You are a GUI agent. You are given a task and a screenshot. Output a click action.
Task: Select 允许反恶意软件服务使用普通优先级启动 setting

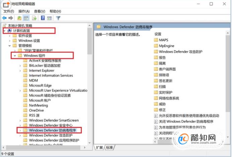[x=189, y=116]
